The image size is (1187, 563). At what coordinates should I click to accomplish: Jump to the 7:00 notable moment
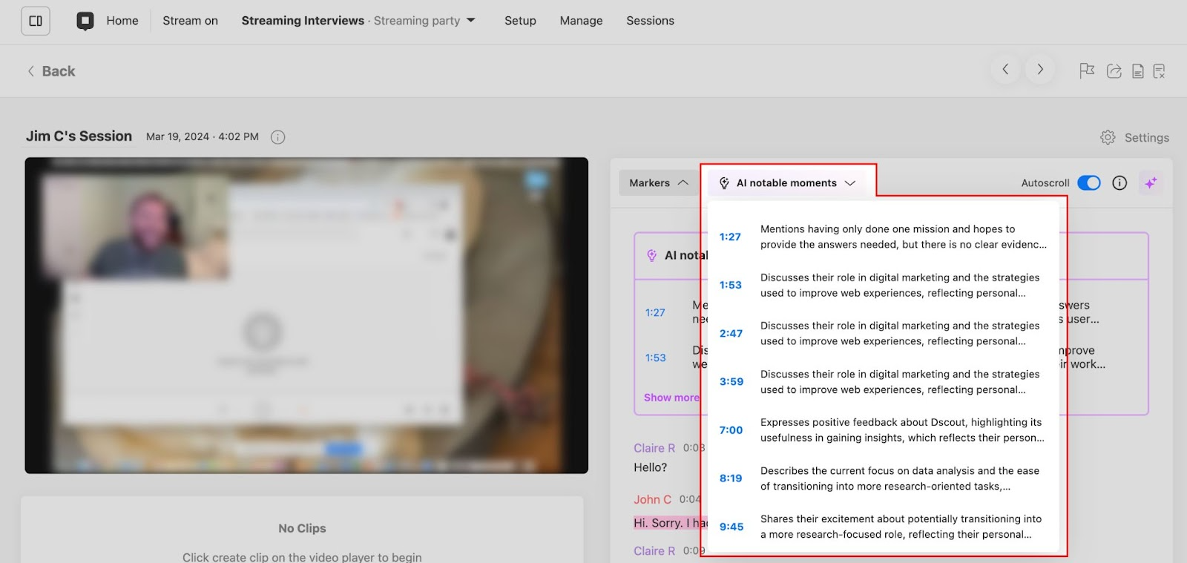[x=731, y=430]
